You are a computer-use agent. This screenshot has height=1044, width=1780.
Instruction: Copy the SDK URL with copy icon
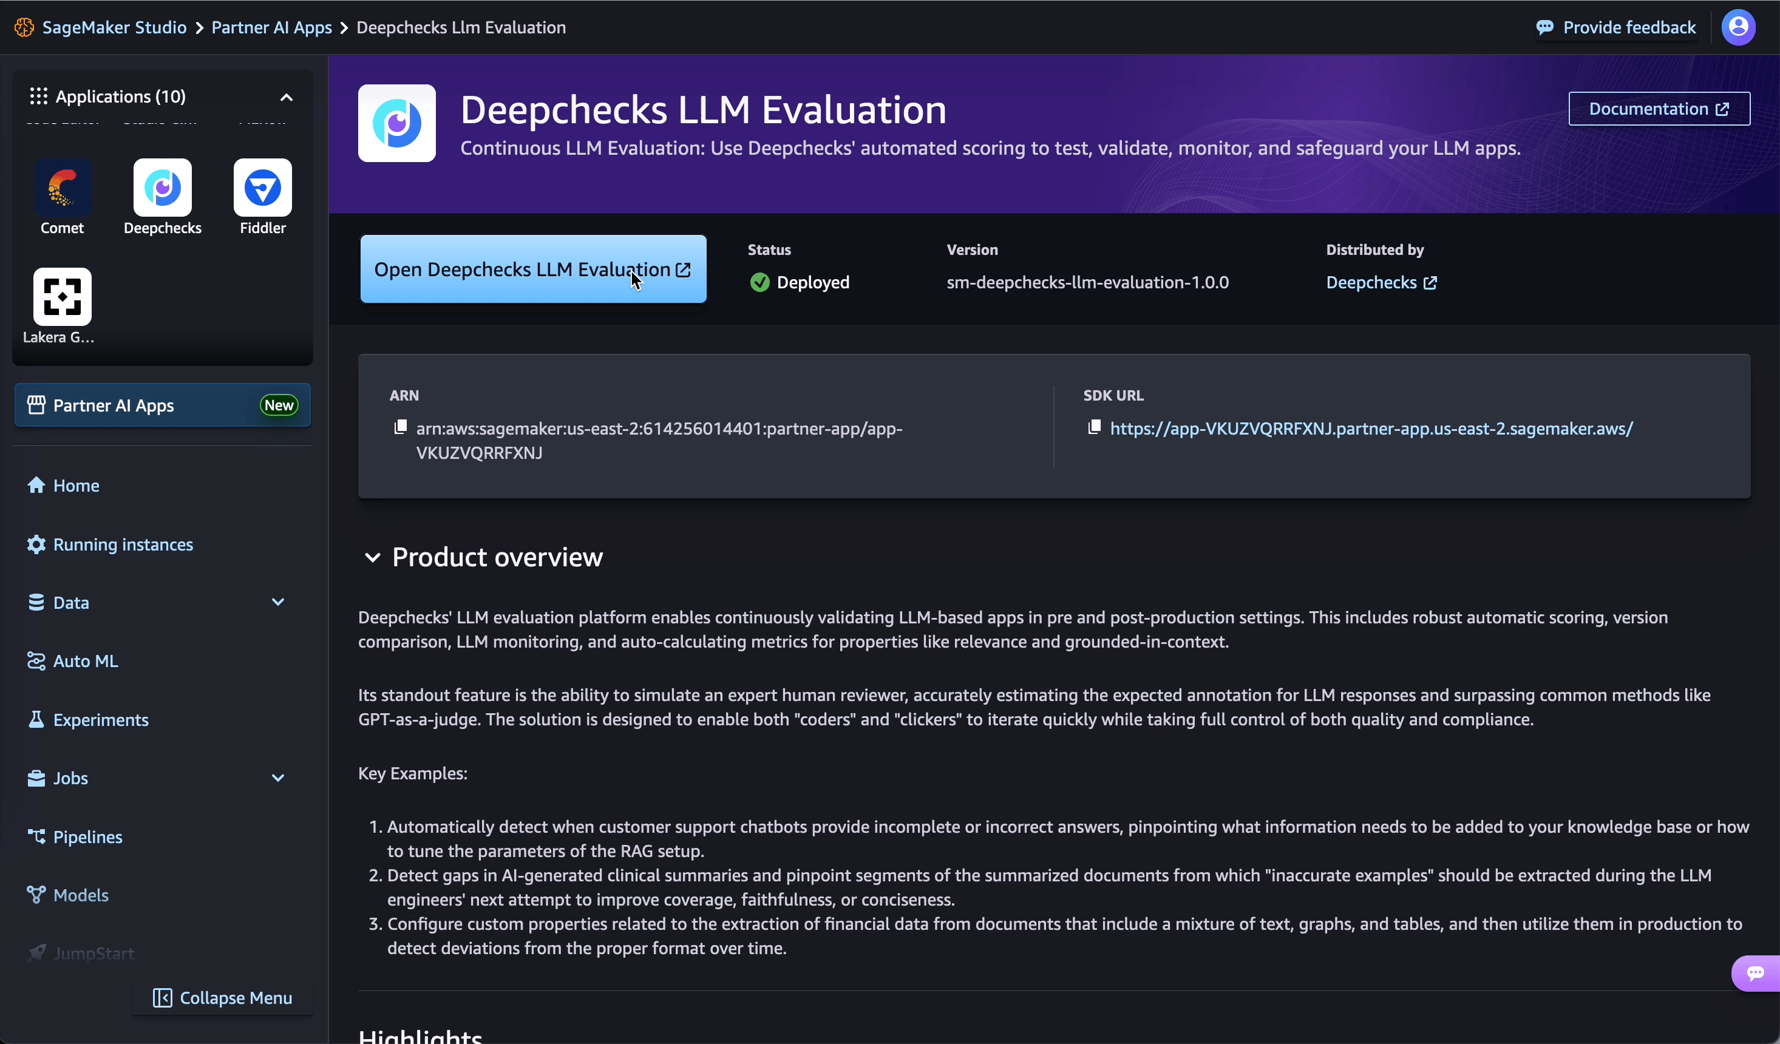(1094, 427)
